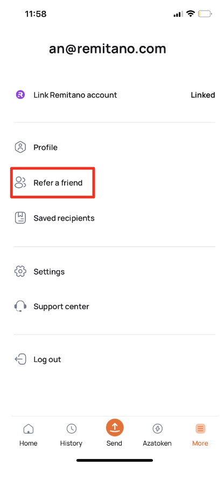Tap the Refer a friend people icon
Screen dimensions: 224x478
point(20,182)
